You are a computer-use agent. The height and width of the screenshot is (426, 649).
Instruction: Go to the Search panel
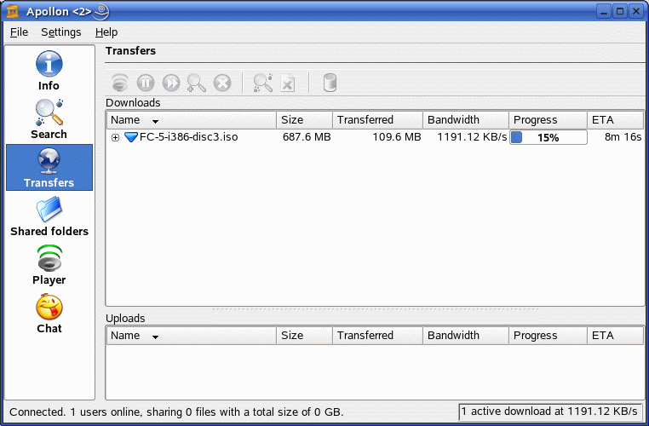49,120
